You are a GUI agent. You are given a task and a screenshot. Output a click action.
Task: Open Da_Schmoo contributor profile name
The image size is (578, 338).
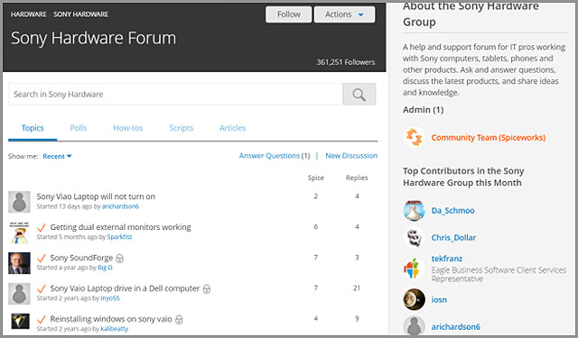point(453,211)
